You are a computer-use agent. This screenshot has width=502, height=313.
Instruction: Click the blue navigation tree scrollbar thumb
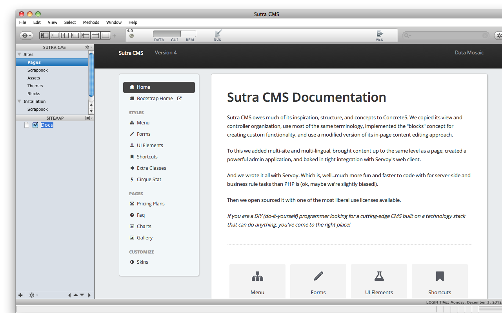pyautogui.click(x=91, y=74)
